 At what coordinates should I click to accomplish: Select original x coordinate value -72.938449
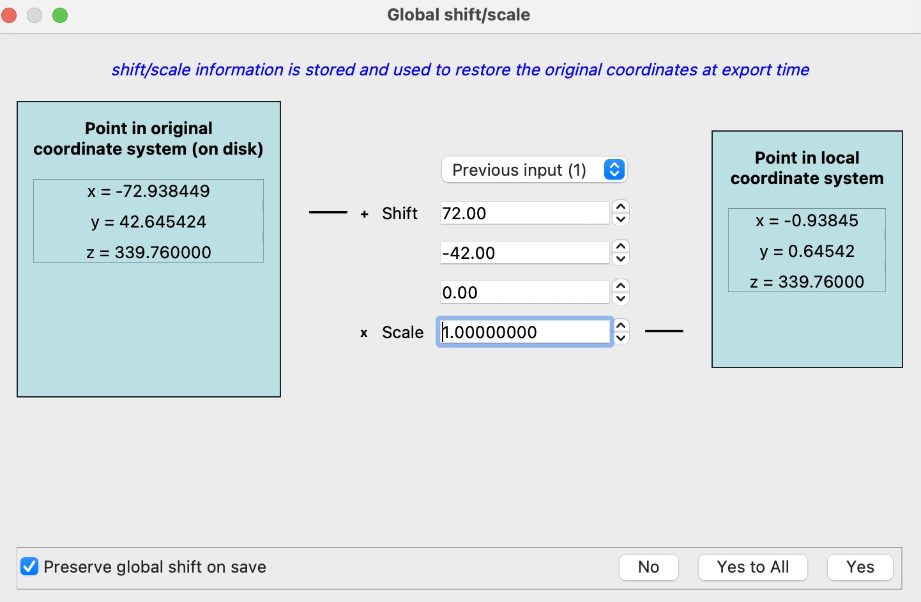tap(149, 191)
